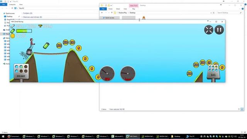Click the gold coin counter icon
This screenshot has width=247, height=139.
click(x=13, y=36)
